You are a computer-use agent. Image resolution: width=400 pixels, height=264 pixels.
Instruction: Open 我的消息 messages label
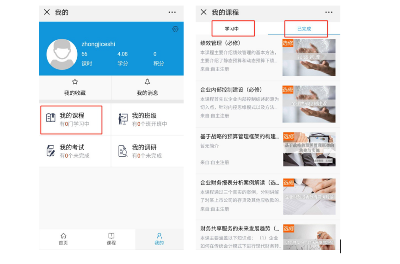click(148, 93)
